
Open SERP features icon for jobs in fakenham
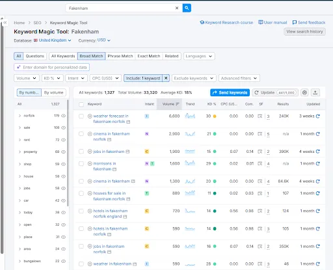click(260, 152)
